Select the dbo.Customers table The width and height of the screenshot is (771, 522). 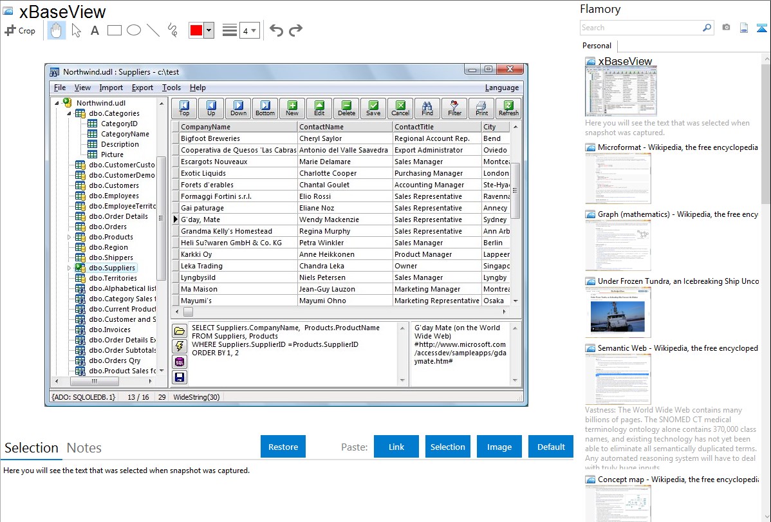click(113, 185)
